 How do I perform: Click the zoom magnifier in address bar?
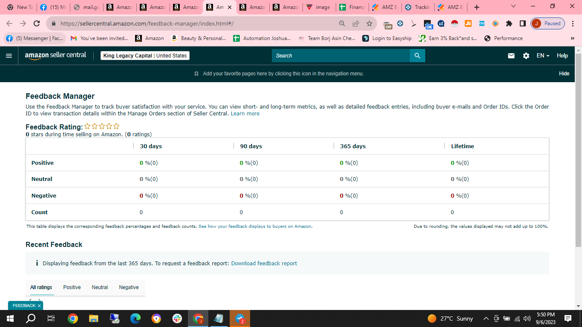pyautogui.click(x=342, y=23)
